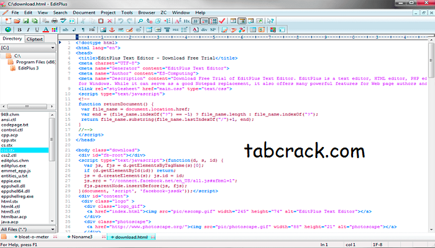Click the Undo arrow icon

tap(121, 20)
